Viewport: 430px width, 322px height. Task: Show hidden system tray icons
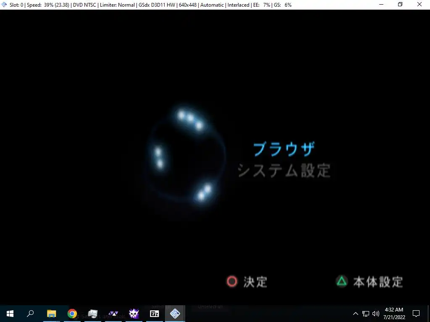[355, 314]
